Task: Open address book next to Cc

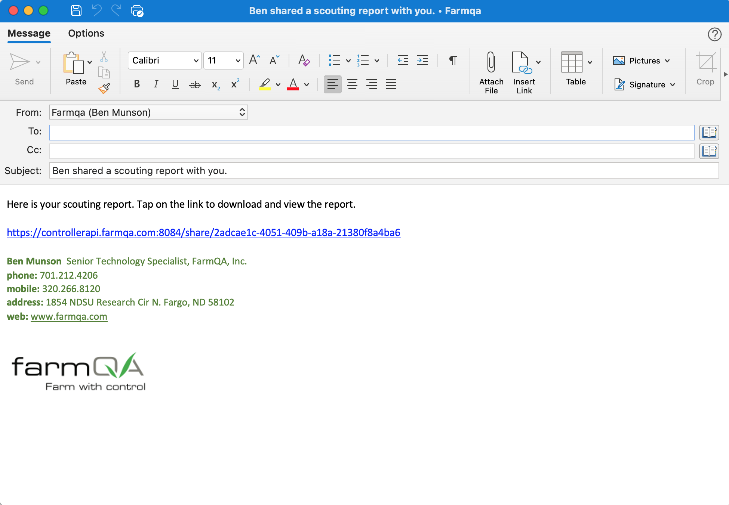Action: (709, 151)
